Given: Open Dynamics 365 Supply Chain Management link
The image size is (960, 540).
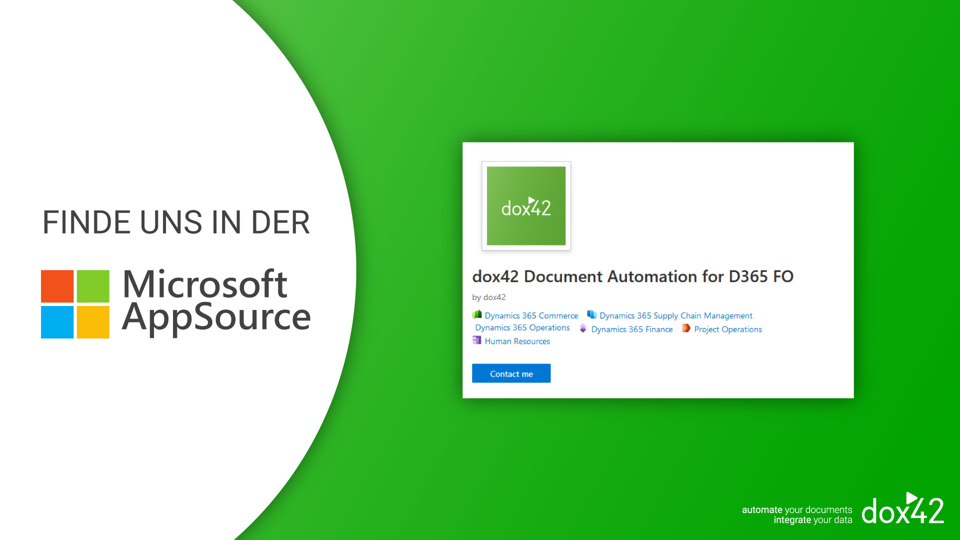Looking at the screenshot, I should pyautogui.click(x=675, y=315).
